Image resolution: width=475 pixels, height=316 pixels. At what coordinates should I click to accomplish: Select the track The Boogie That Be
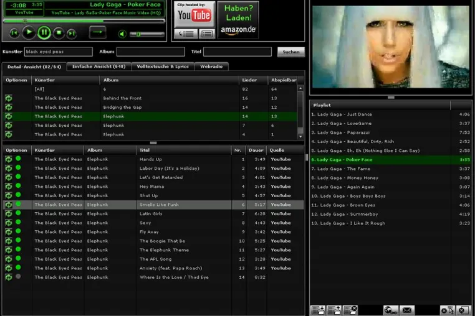tap(153, 241)
